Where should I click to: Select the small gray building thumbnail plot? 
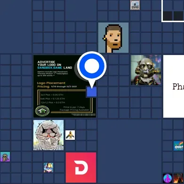tap(135, 5)
